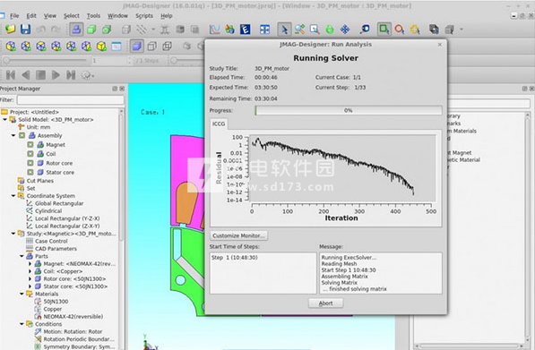Toggle the Stator core visibility checkbox
Image resolution: width=535 pixels, height=350 pixels.
30,172
